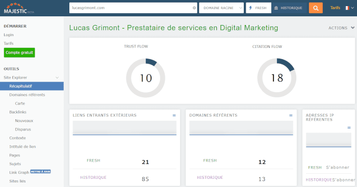Open the Liens Entrants Extérieurs panel menu icon

point(174,115)
